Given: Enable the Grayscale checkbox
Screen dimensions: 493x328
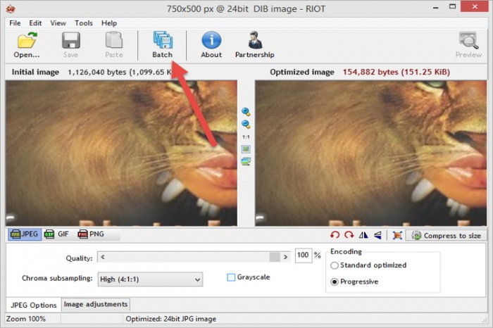Looking at the screenshot, I should pyautogui.click(x=231, y=277).
